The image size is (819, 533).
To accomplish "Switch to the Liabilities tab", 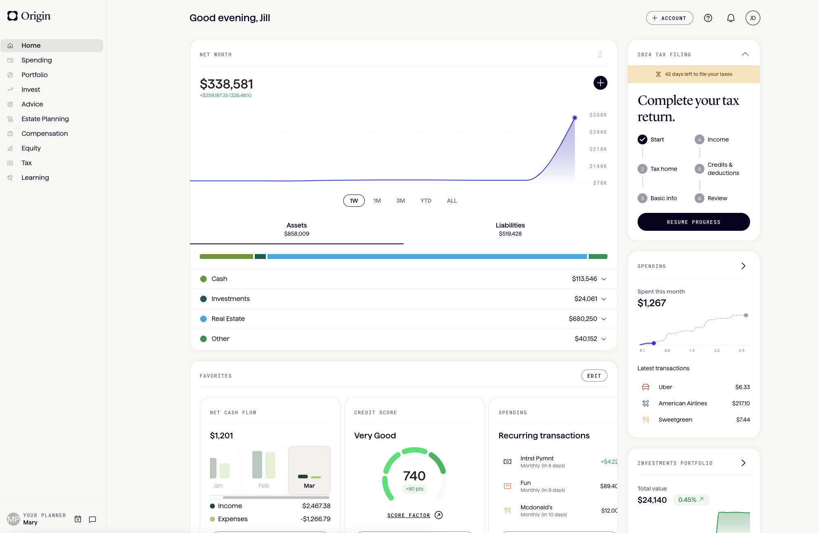I will point(510,229).
